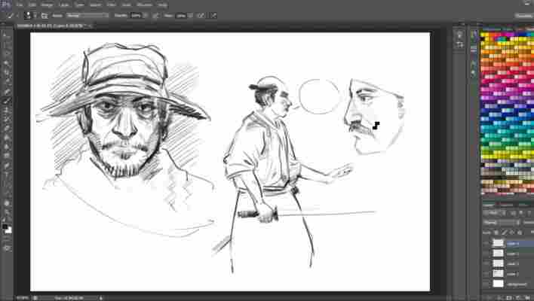Select the Move tool
534x301 pixels.
7,35
